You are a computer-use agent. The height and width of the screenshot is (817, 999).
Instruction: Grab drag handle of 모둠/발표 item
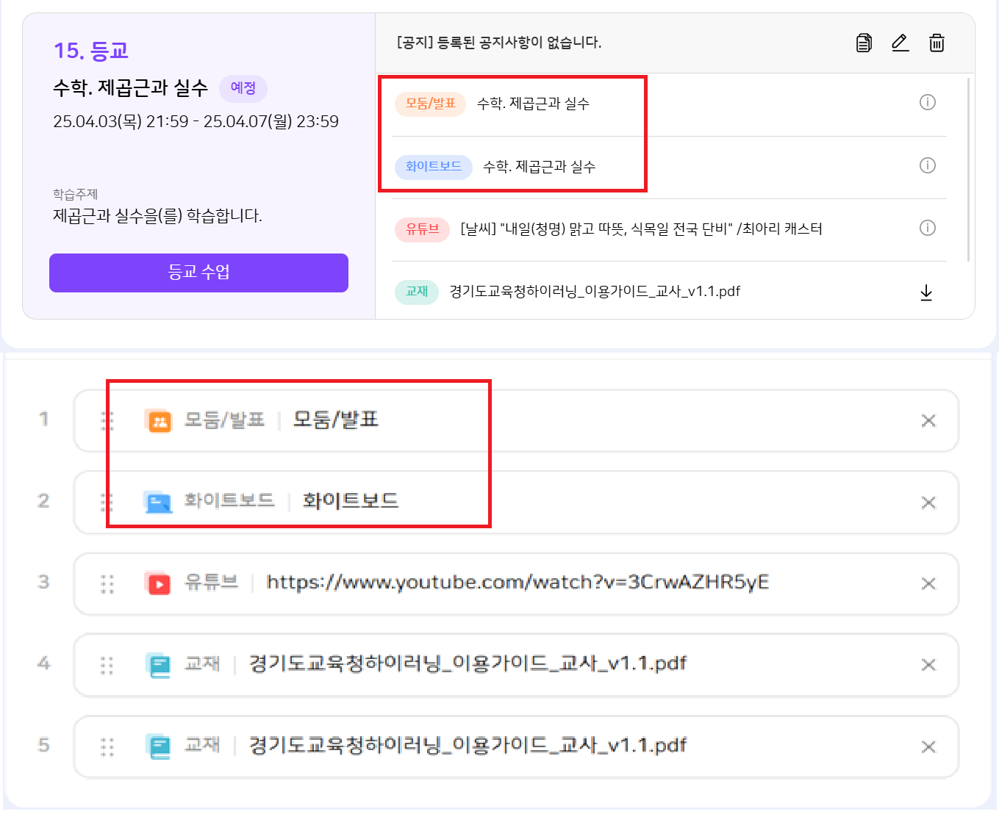click(x=107, y=420)
